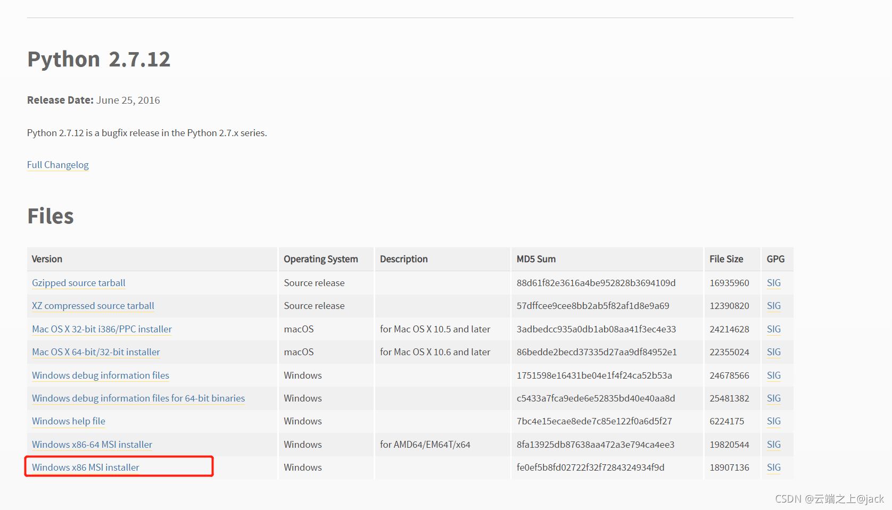
Task: Download XZ compressed source tarball
Action: [x=93, y=306]
